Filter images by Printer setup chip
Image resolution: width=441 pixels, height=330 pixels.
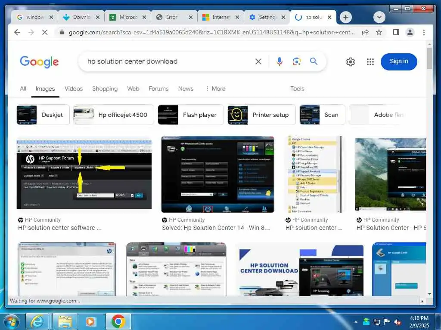click(x=261, y=115)
